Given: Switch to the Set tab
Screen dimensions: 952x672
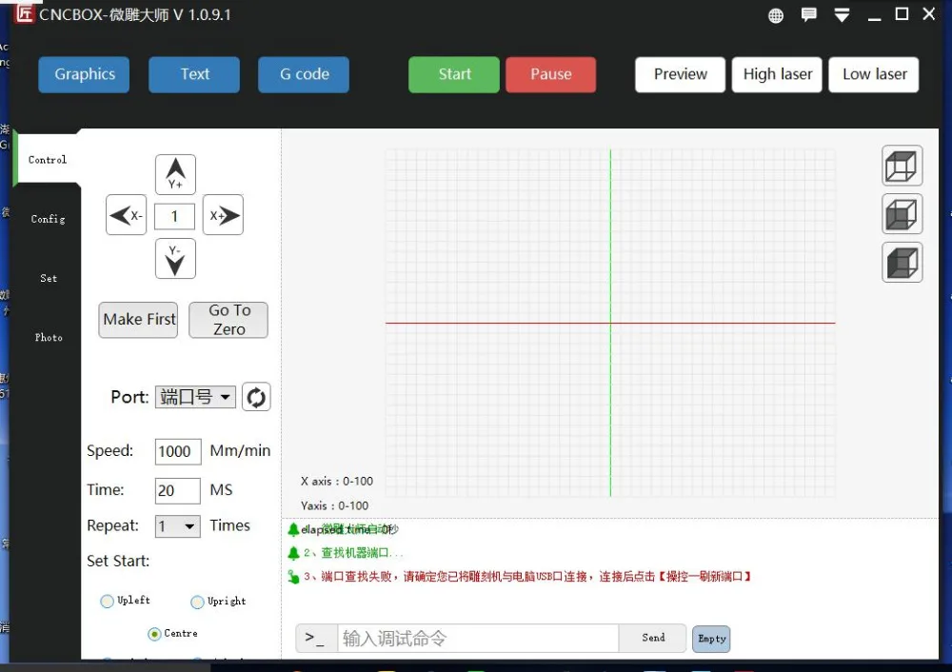Looking at the screenshot, I should click(48, 278).
